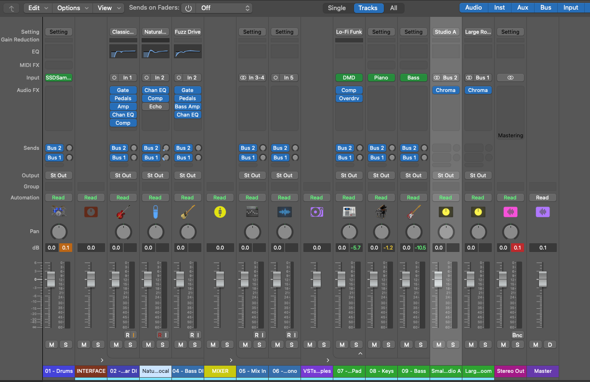
Task: Click the drum kit icon on 01 - Drums
Action: click(58, 211)
